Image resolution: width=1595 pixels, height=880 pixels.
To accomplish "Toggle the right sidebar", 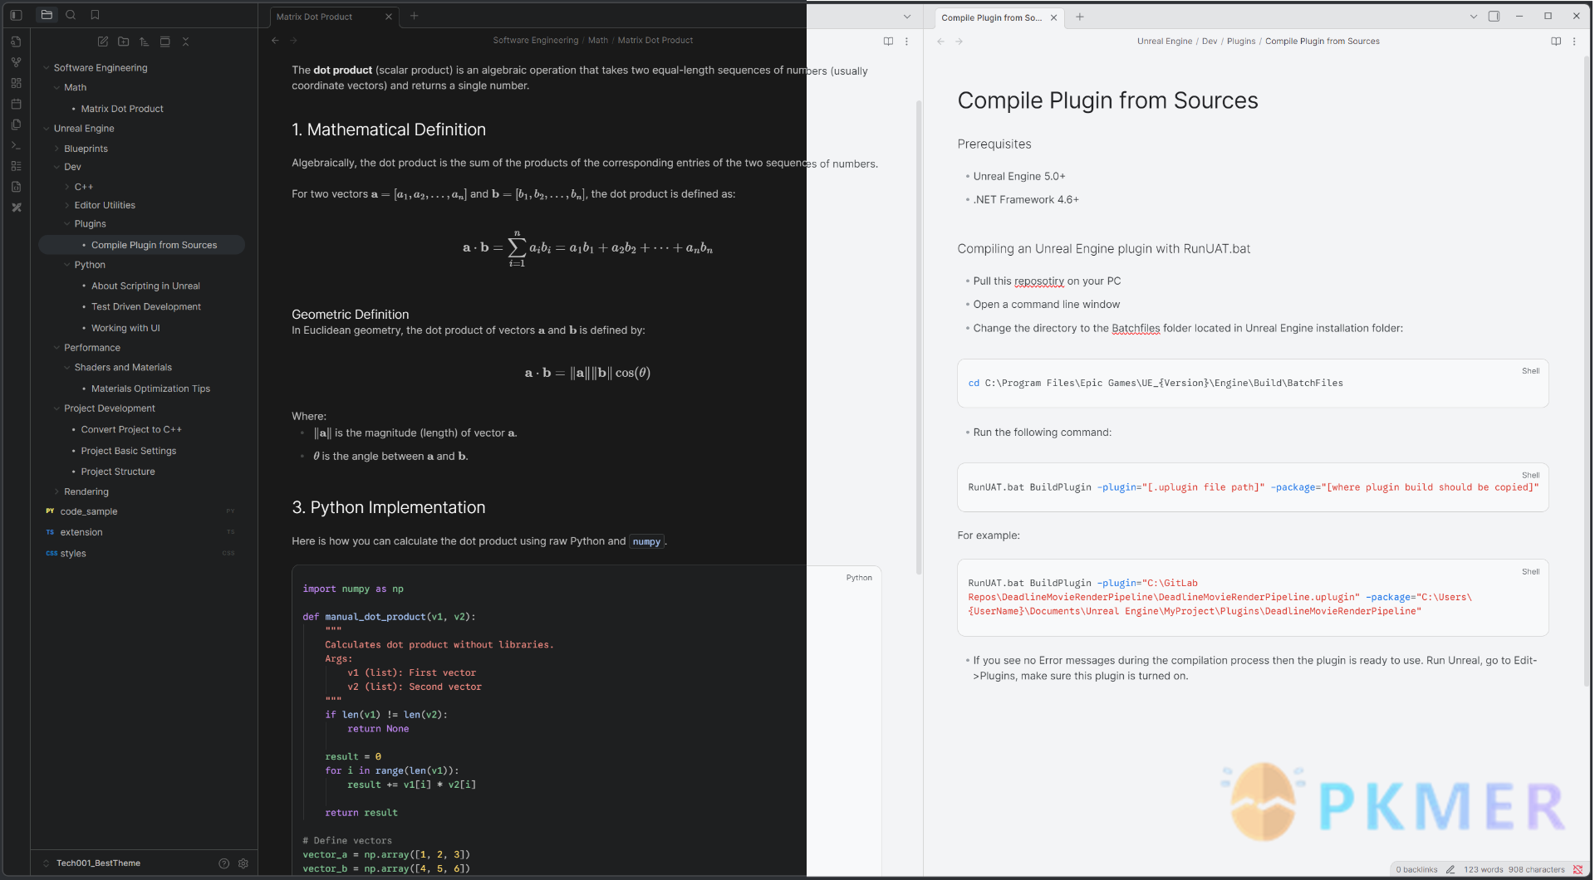I will [x=1494, y=17].
